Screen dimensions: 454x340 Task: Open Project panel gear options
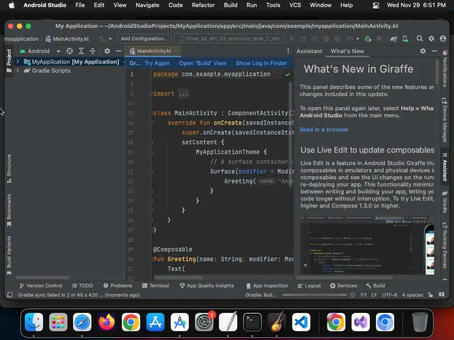[x=107, y=51]
